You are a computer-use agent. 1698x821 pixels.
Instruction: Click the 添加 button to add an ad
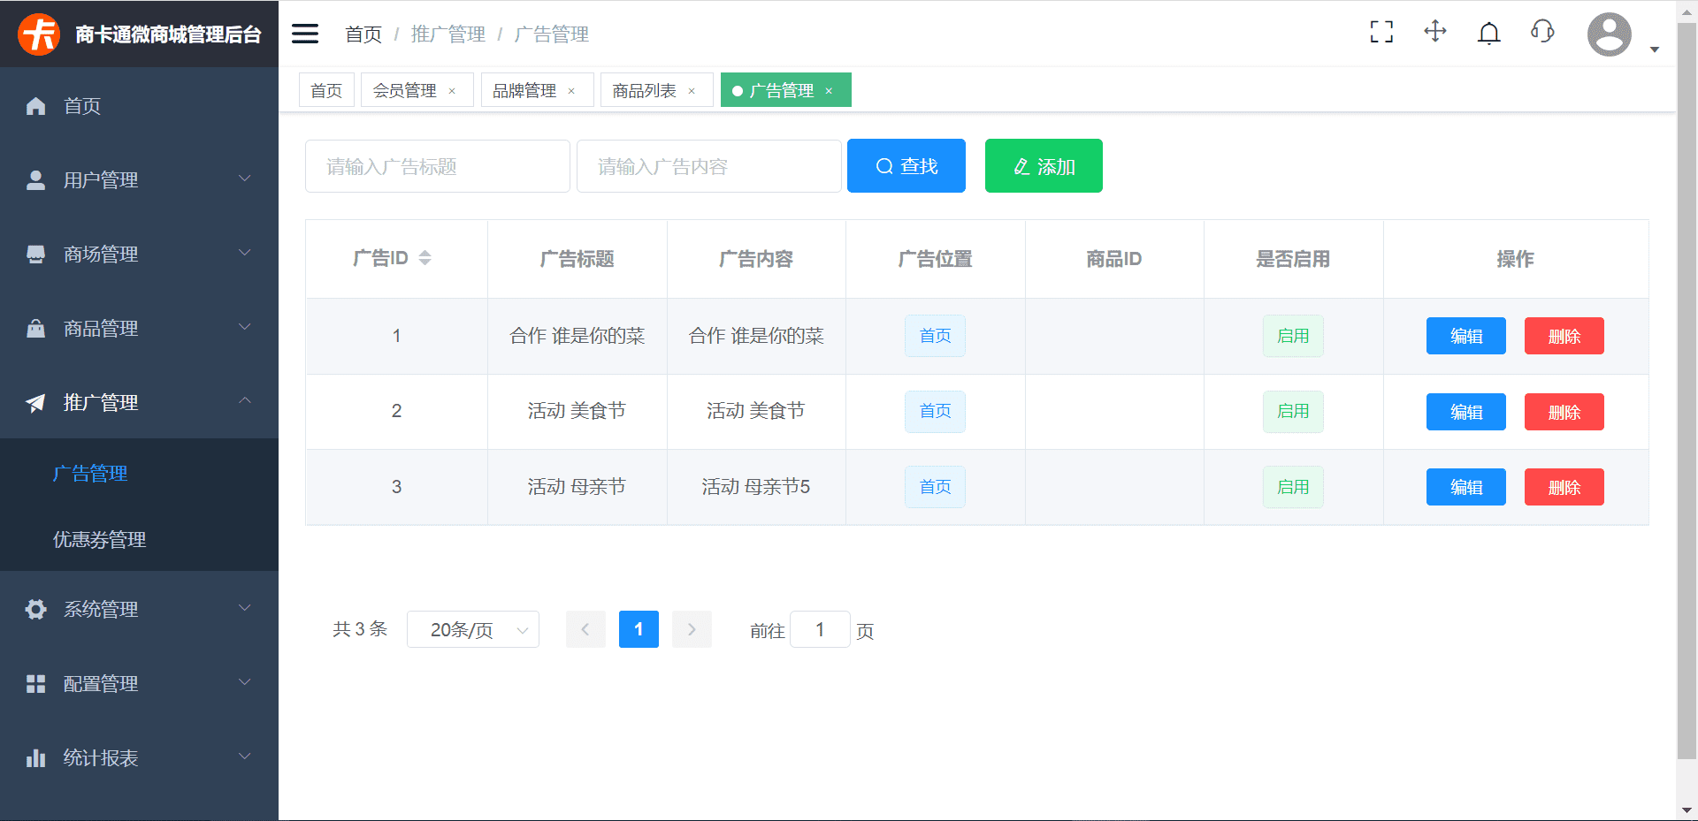(x=1044, y=165)
